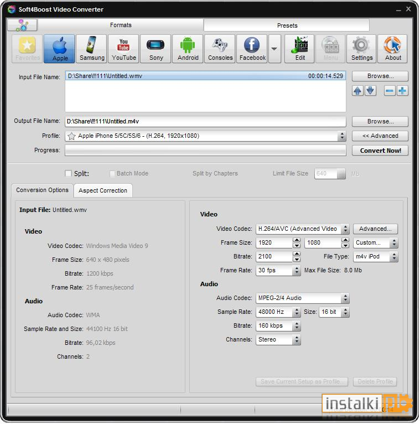Browse for the output file location
Viewport: 420px width, 424px height.
click(380, 121)
